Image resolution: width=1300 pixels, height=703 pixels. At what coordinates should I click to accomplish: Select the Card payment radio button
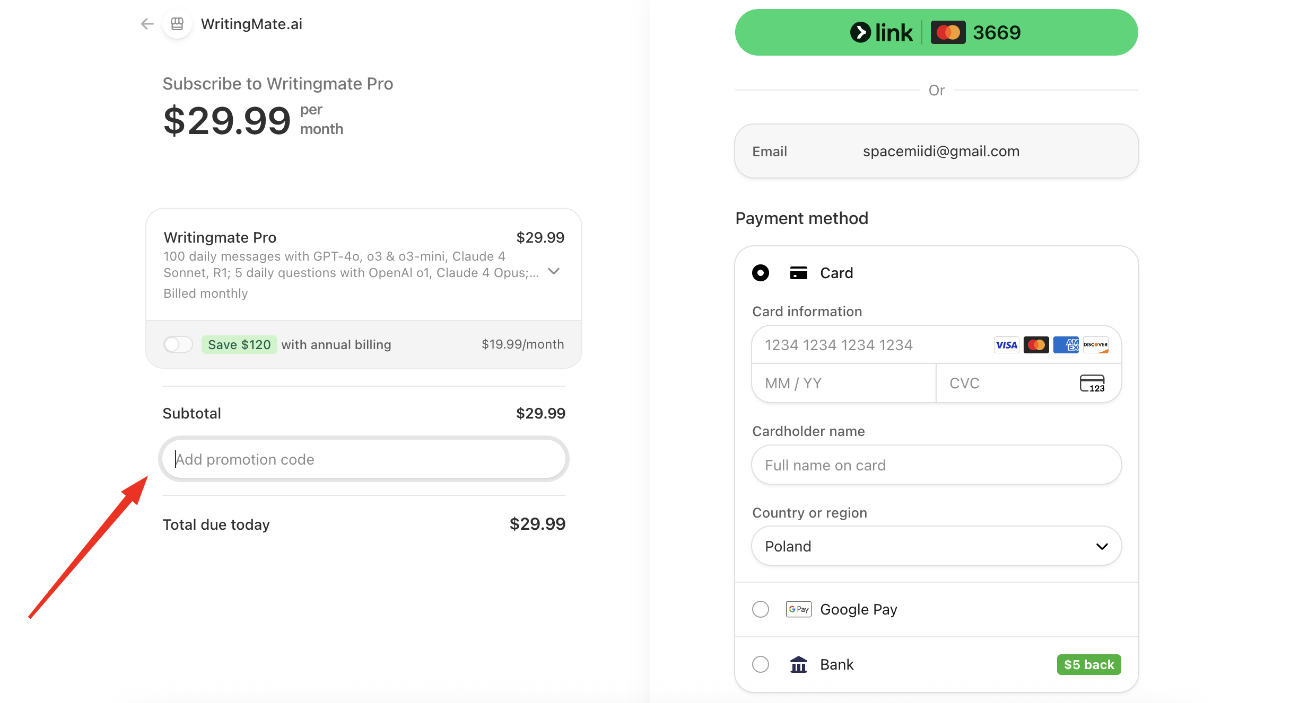coord(761,273)
